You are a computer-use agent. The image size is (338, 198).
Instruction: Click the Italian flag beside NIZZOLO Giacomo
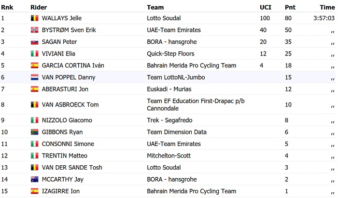(34, 120)
